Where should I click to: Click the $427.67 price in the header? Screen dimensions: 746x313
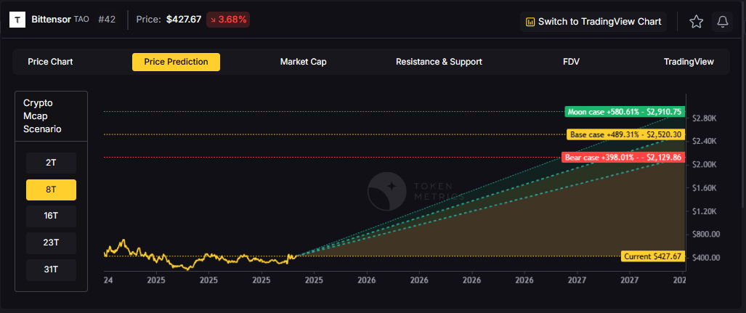click(184, 20)
